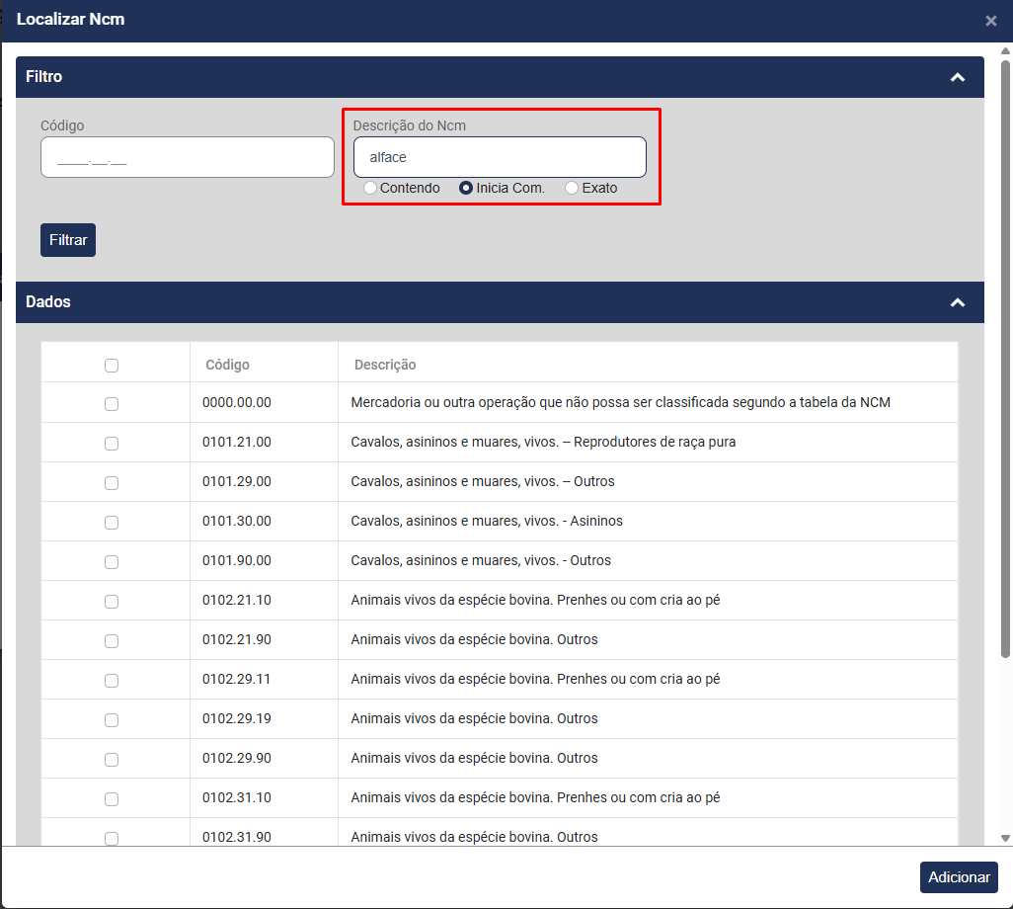Viewport: 1013px width, 909px height.
Task: Sort by the Descrição column header
Action: [385, 365]
